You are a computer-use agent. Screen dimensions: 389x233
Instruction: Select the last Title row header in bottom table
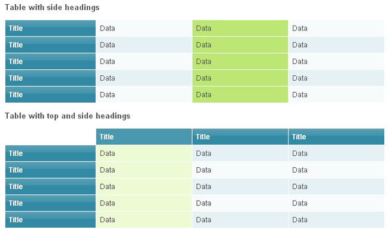(50, 220)
